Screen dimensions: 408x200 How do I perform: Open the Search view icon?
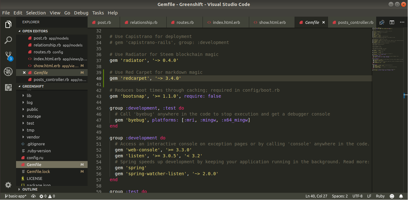(x=8, y=40)
